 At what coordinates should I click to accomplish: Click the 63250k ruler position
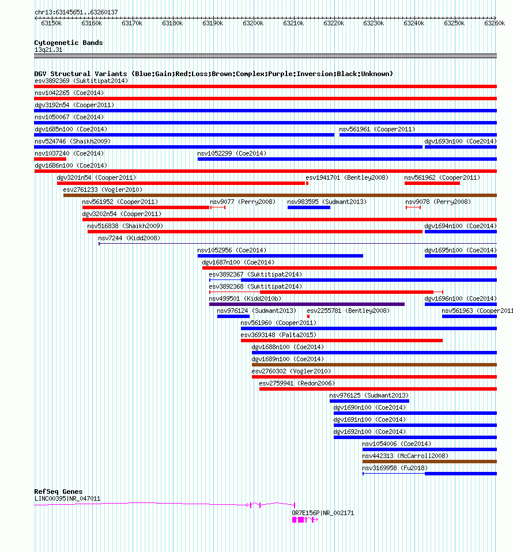(x=454, y=23)
